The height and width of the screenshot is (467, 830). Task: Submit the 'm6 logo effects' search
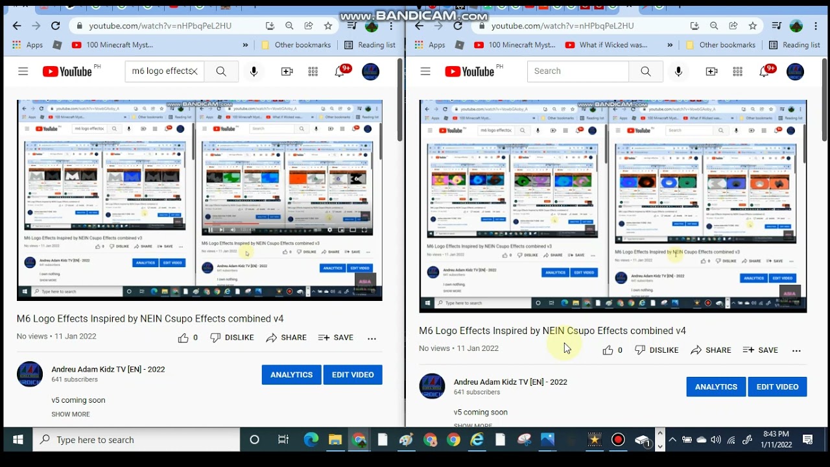(221, 71)
